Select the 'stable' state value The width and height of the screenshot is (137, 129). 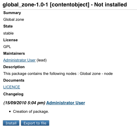pyautogui.click(x=9, y=33)
